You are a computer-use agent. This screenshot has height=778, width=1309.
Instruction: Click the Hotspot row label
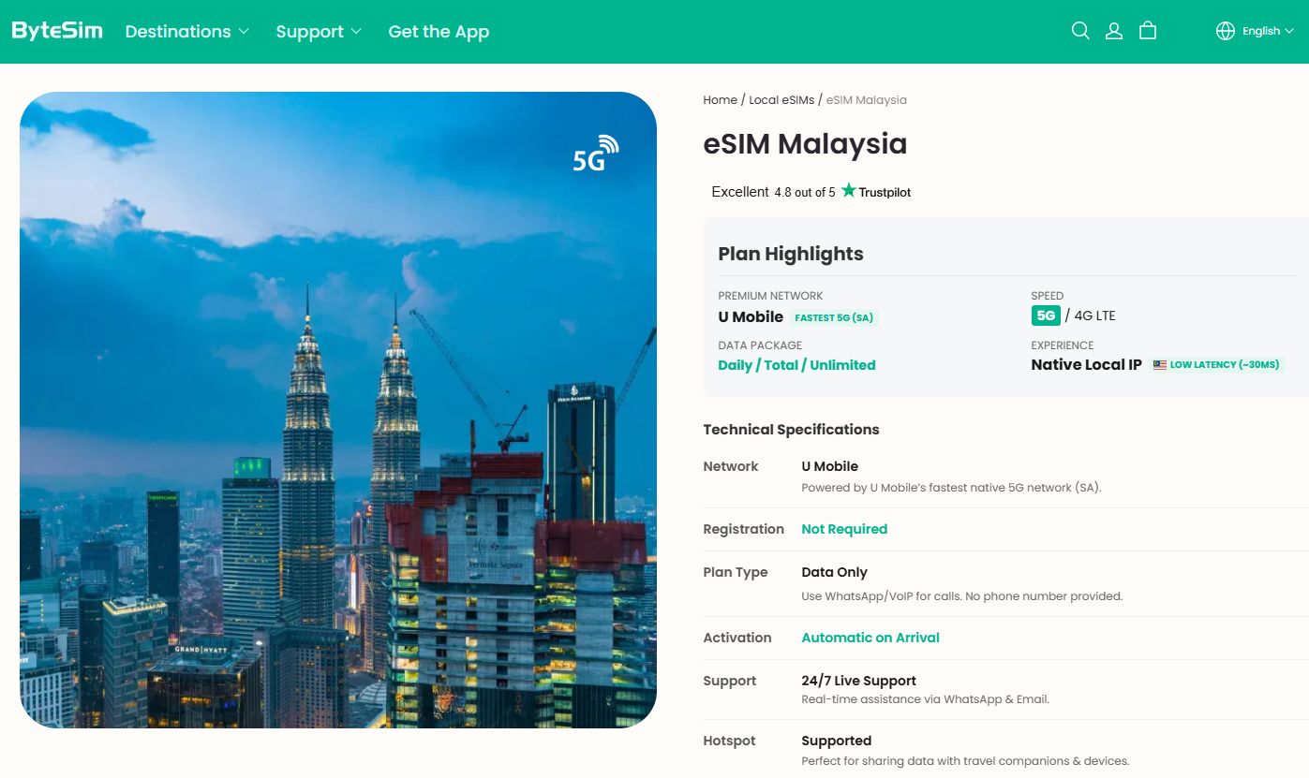(730, 741)
